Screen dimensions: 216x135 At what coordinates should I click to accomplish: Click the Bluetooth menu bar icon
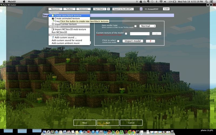(x=157, y=2)
